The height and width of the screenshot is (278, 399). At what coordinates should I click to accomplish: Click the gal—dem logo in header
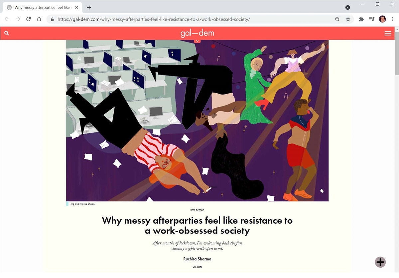coord(197,33)
